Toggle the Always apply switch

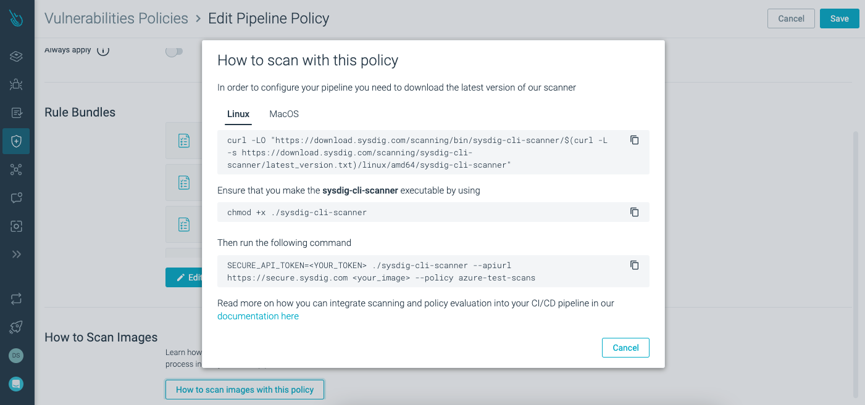coord(173,51)
